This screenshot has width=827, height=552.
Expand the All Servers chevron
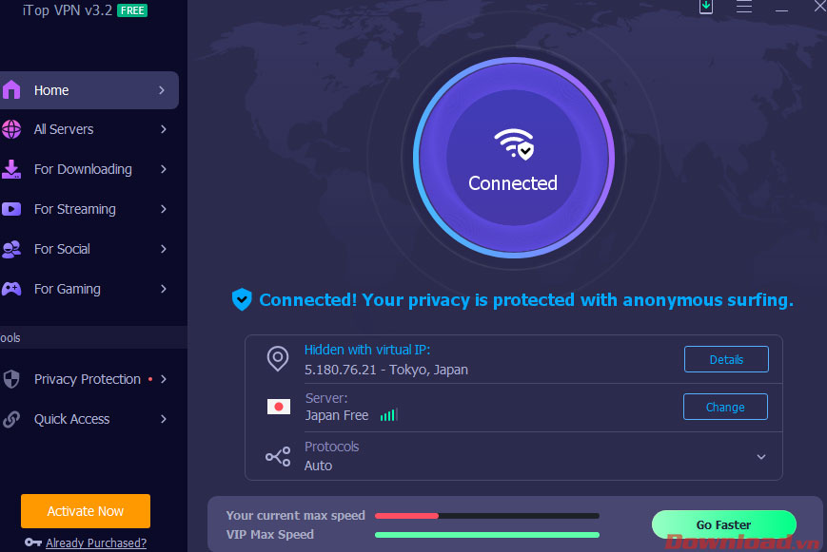point(164,129)
